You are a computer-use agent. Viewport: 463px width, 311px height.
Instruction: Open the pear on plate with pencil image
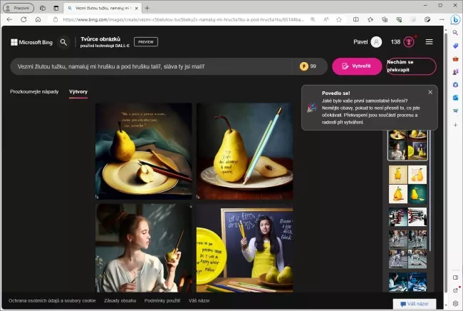click(244, 151)
